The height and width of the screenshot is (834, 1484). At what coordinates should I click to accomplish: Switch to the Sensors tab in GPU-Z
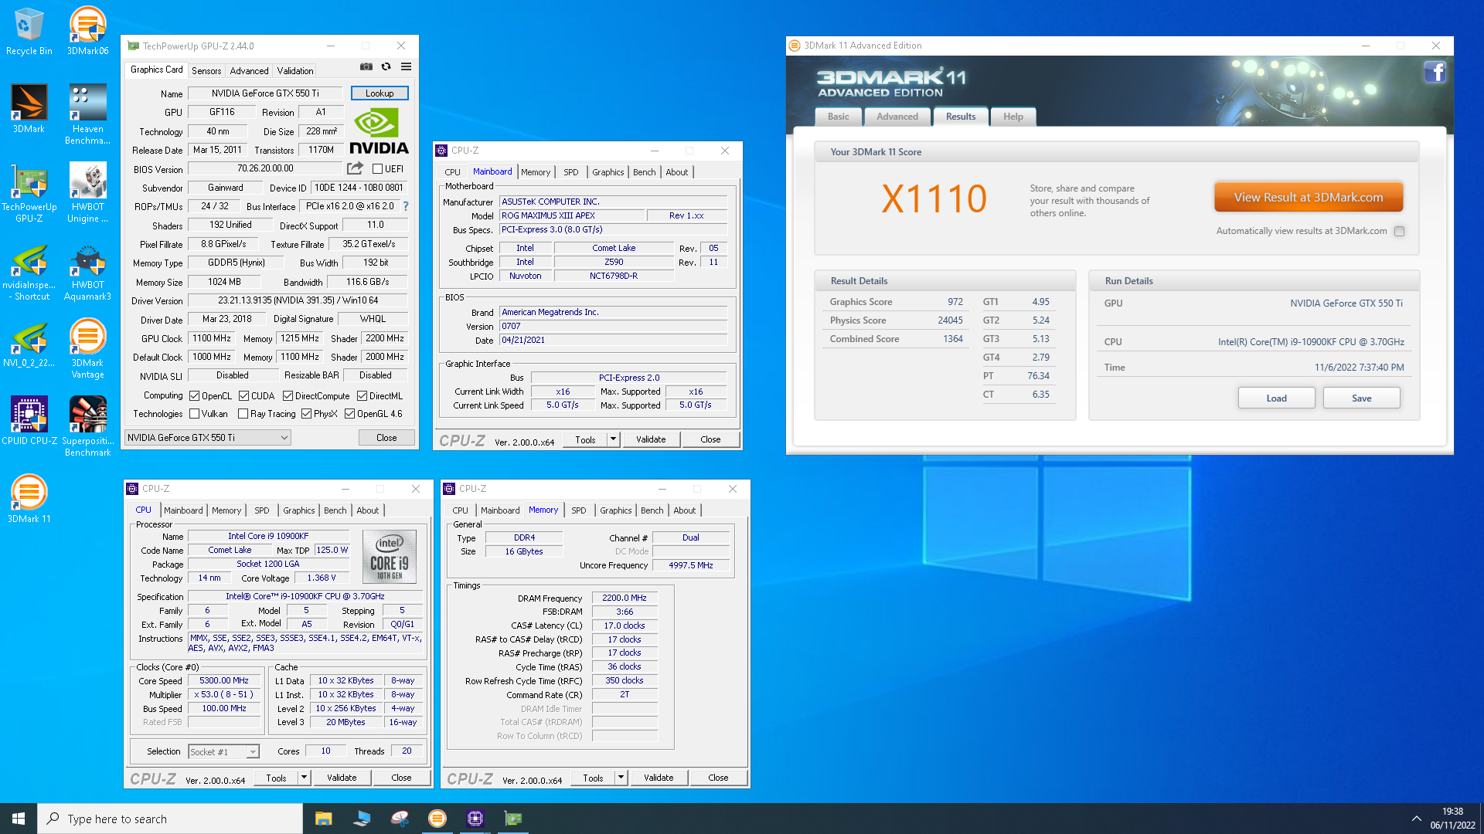click(x=206, y=70)
